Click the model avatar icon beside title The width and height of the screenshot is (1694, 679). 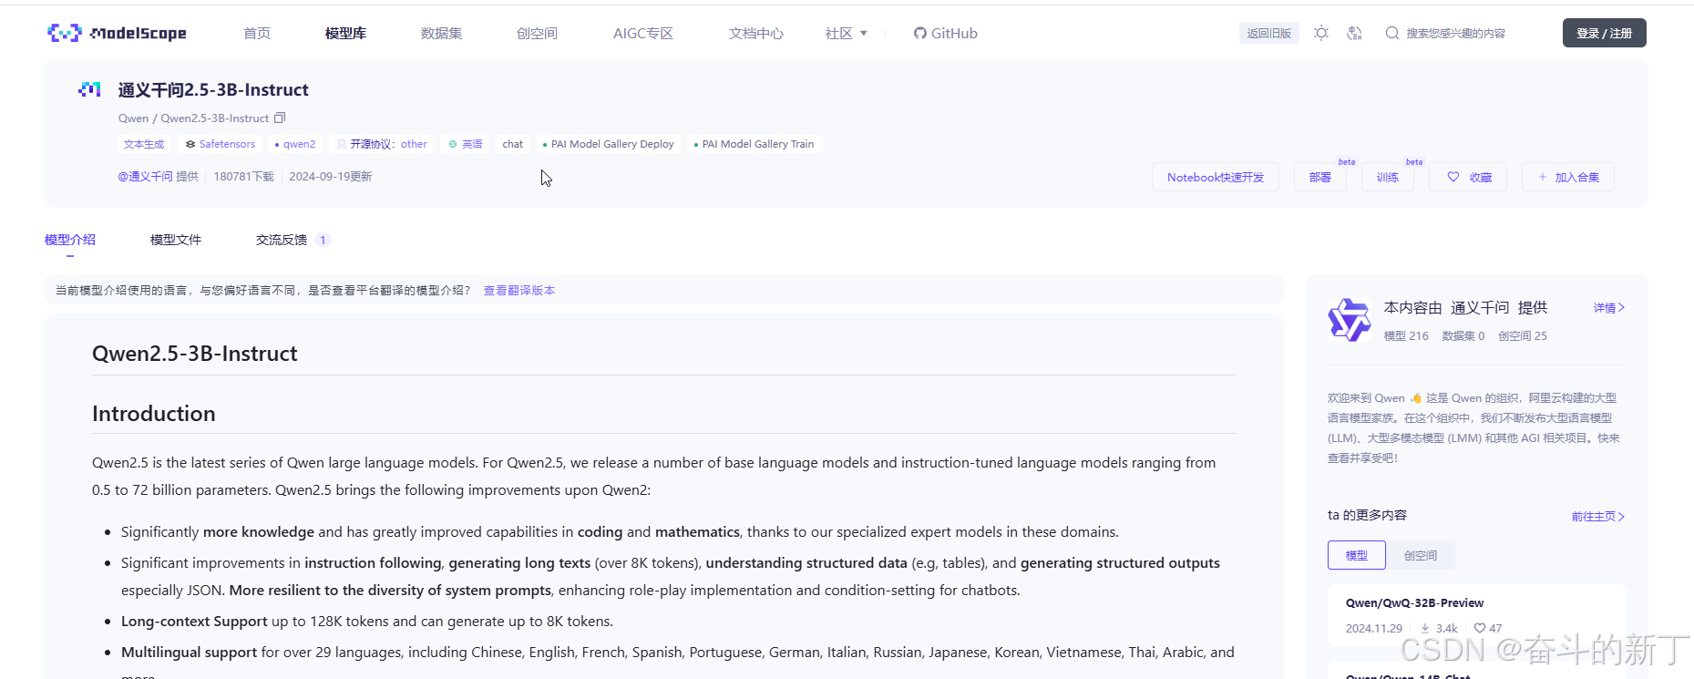(89, 89)
